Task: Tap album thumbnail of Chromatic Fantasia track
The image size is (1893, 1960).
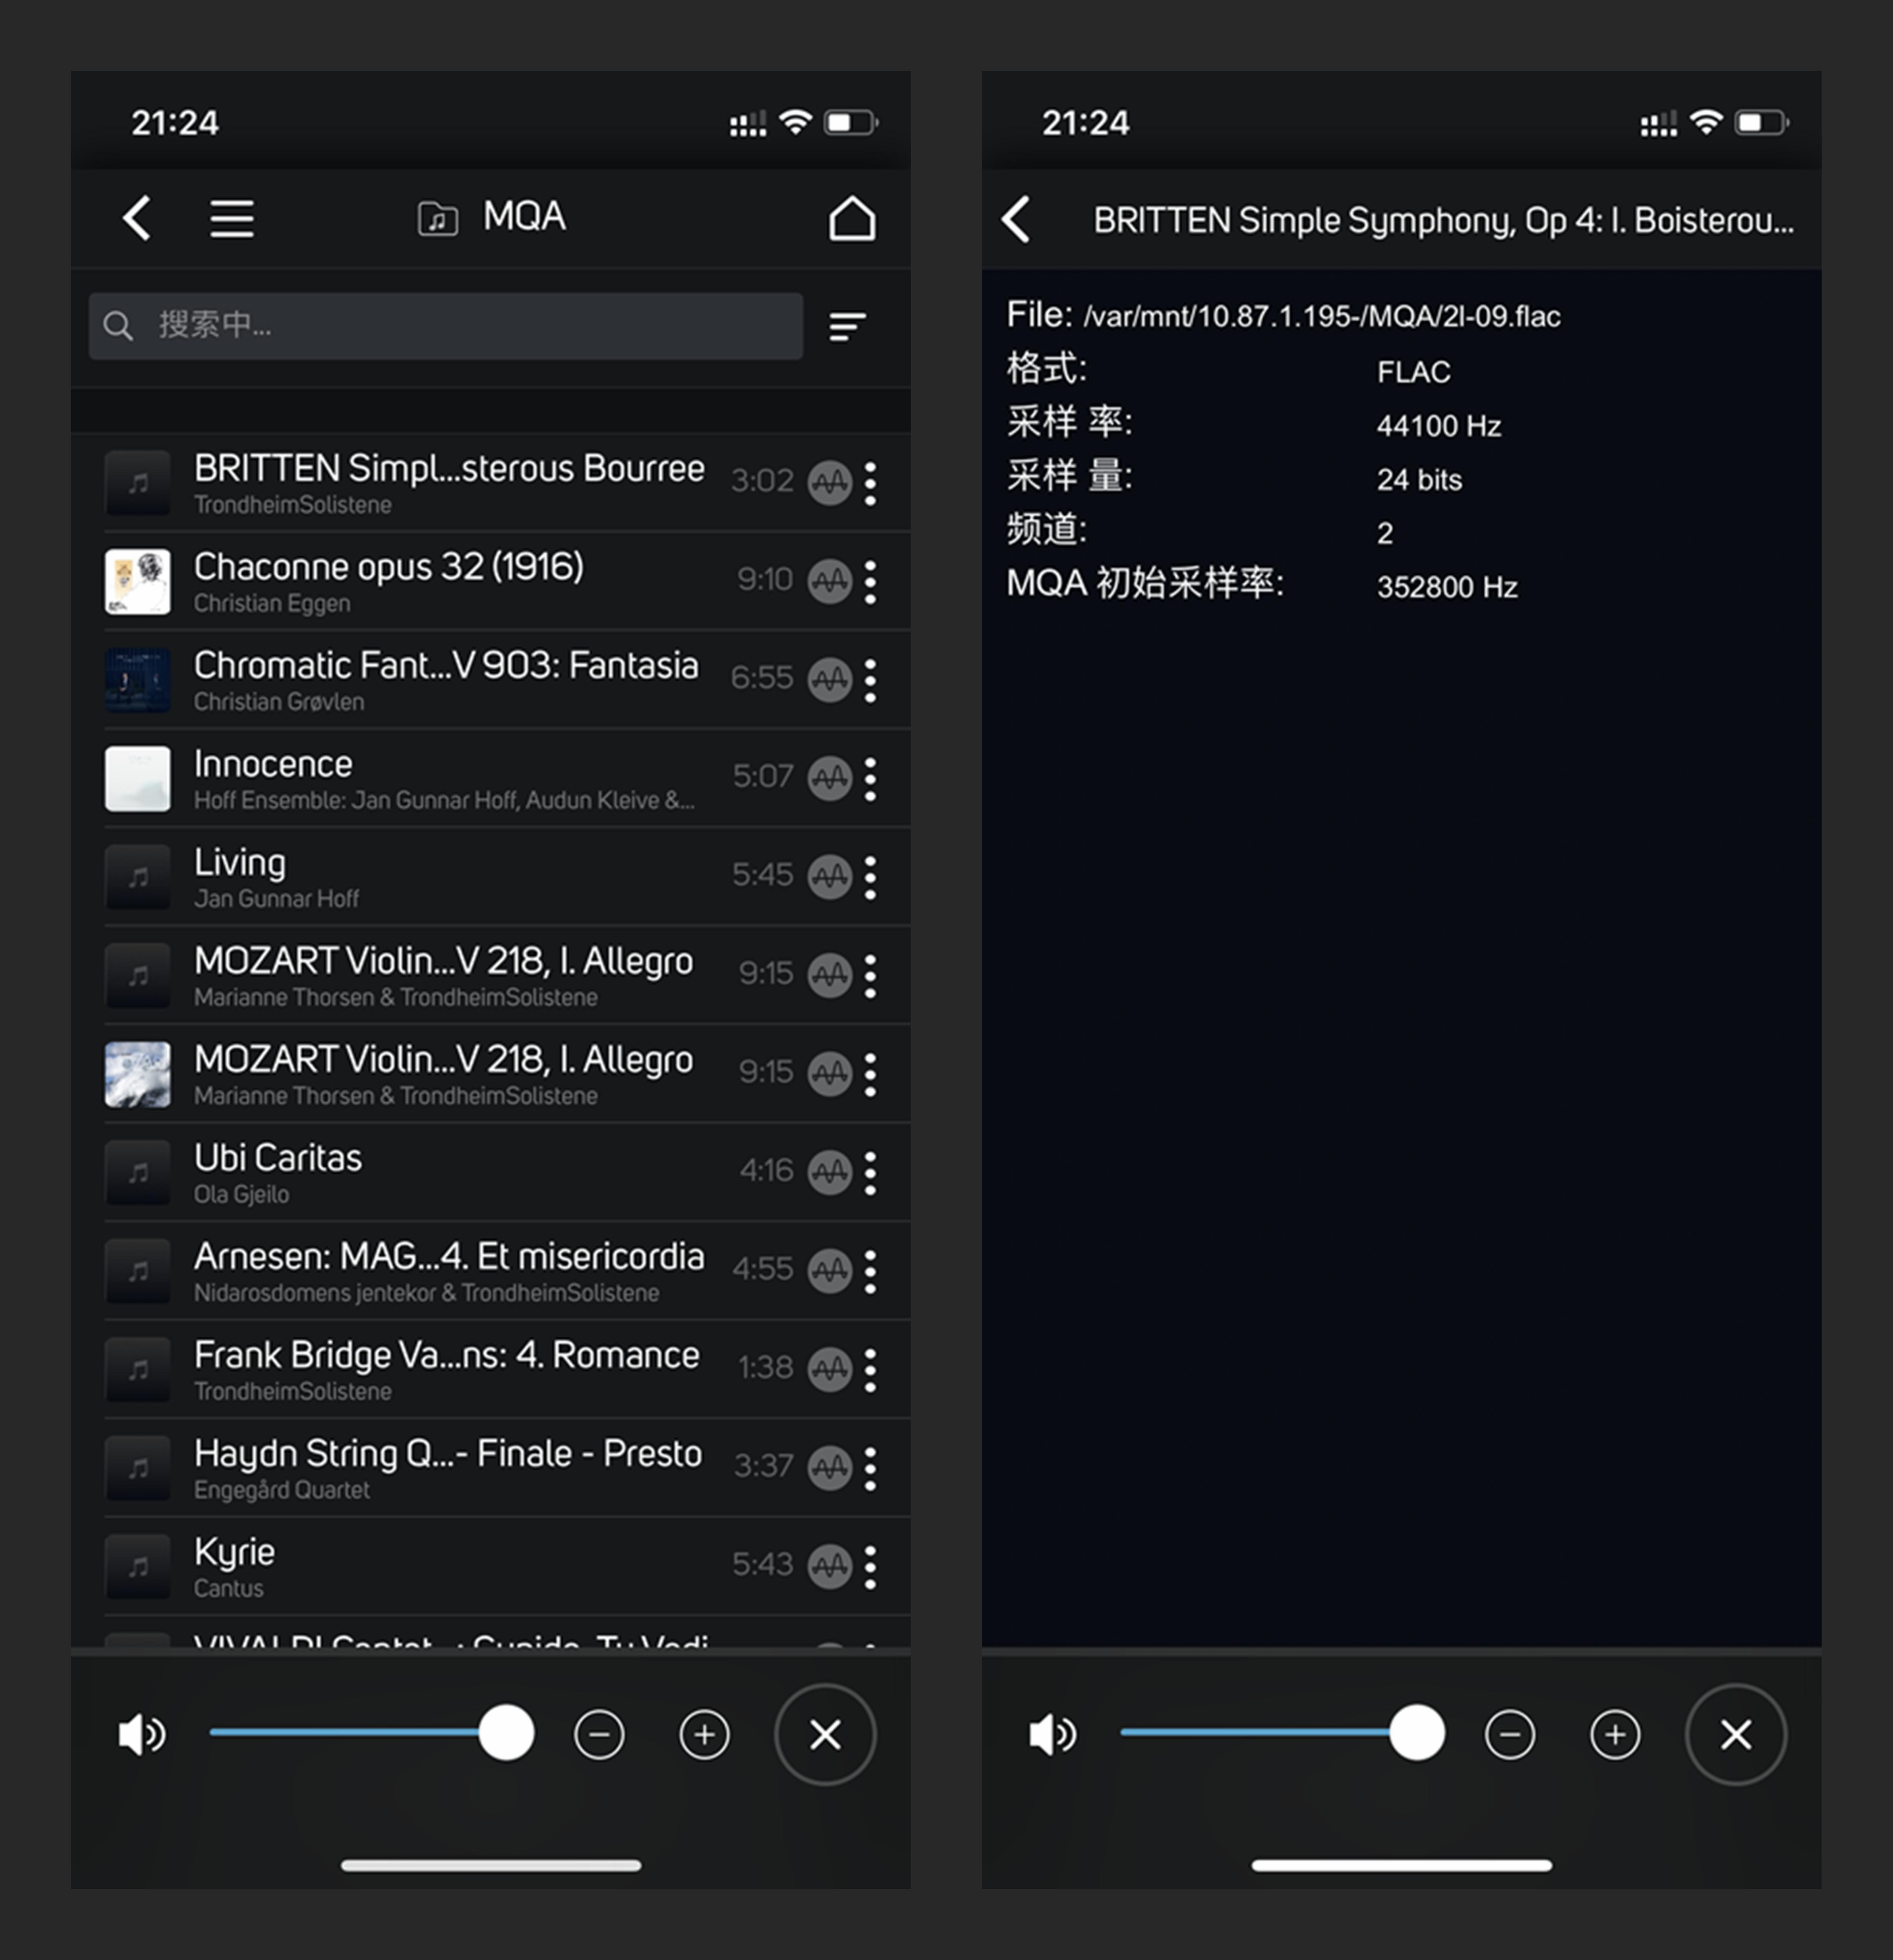Action: tap(138, 680)
